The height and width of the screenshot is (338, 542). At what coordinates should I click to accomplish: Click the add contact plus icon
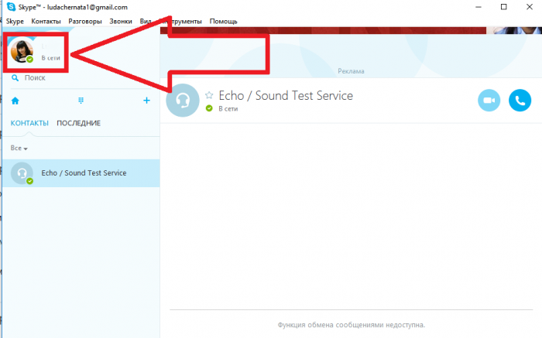point(146,101)
